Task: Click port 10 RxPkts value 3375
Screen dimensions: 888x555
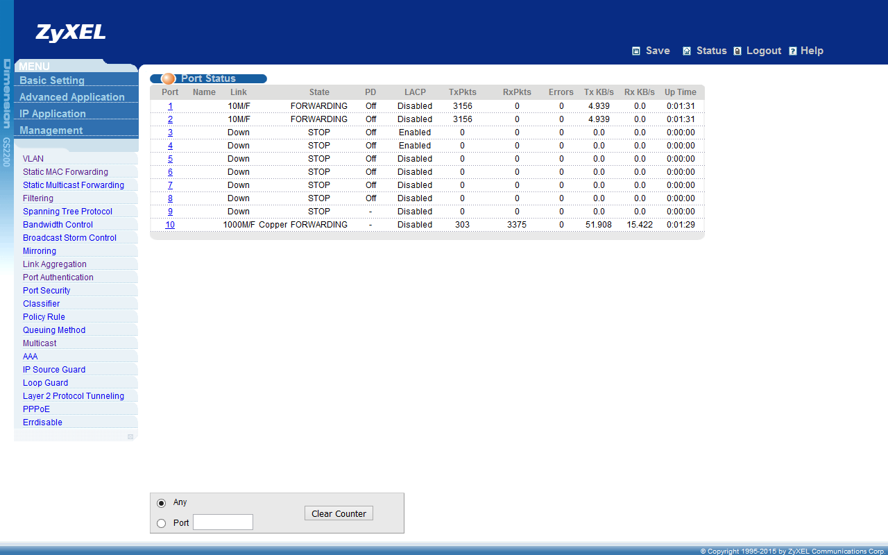Action: (x=517, y=225)
